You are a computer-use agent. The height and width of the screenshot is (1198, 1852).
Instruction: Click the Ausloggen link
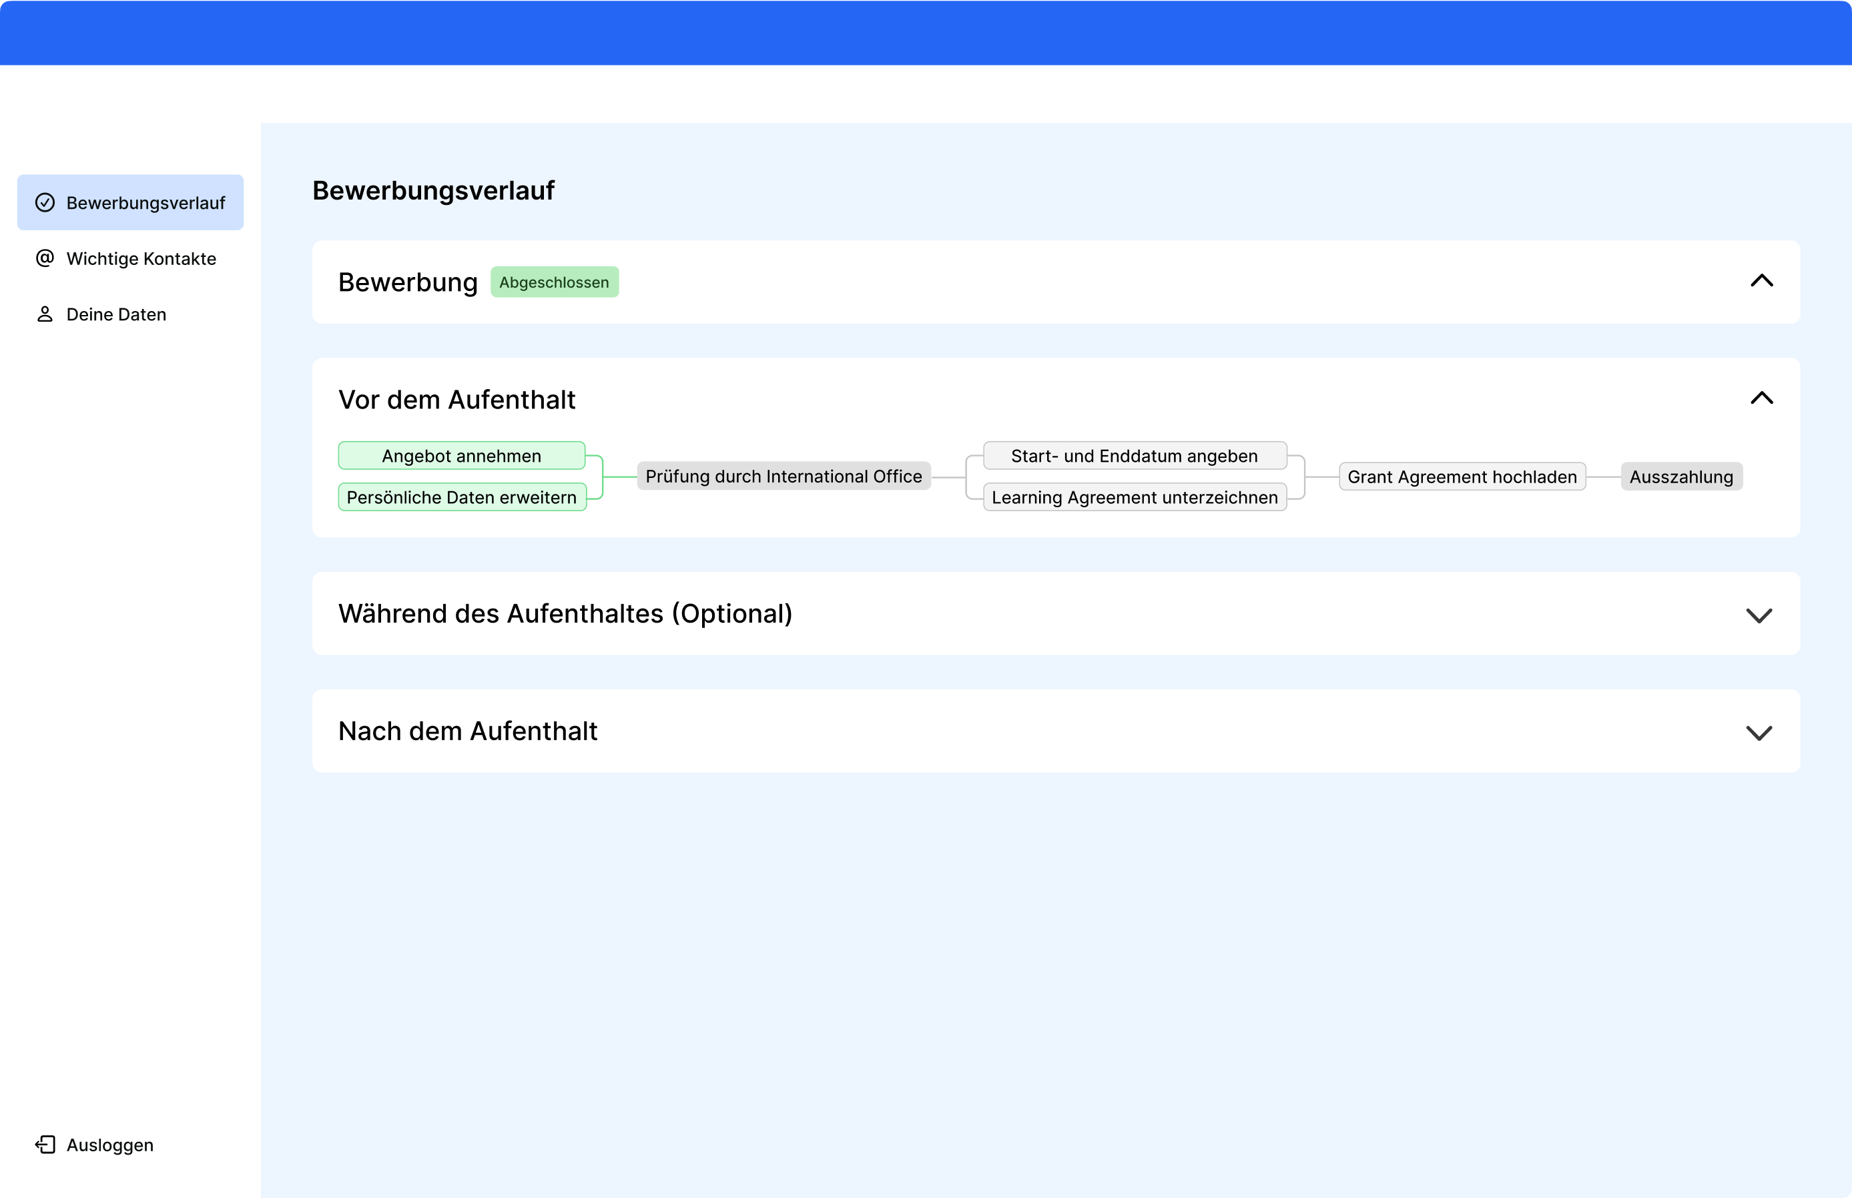[109, 1145]
